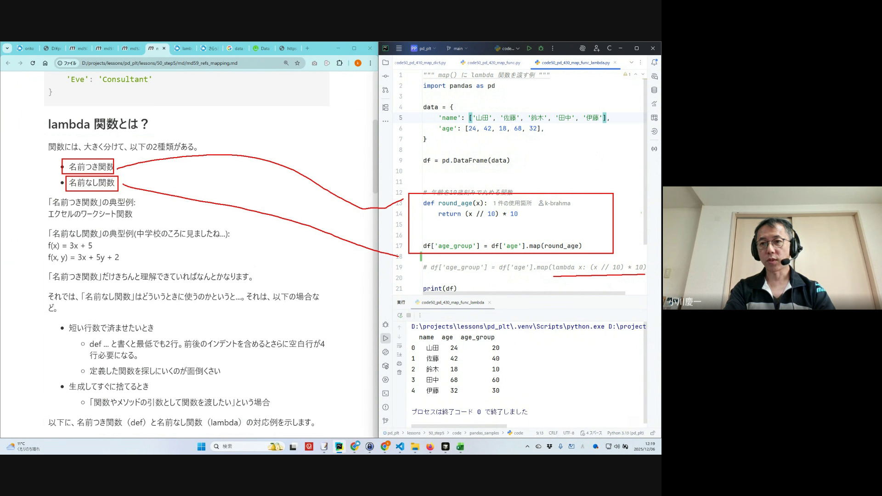Toggle read-only lock in status bar

click(x=653, y=433)
